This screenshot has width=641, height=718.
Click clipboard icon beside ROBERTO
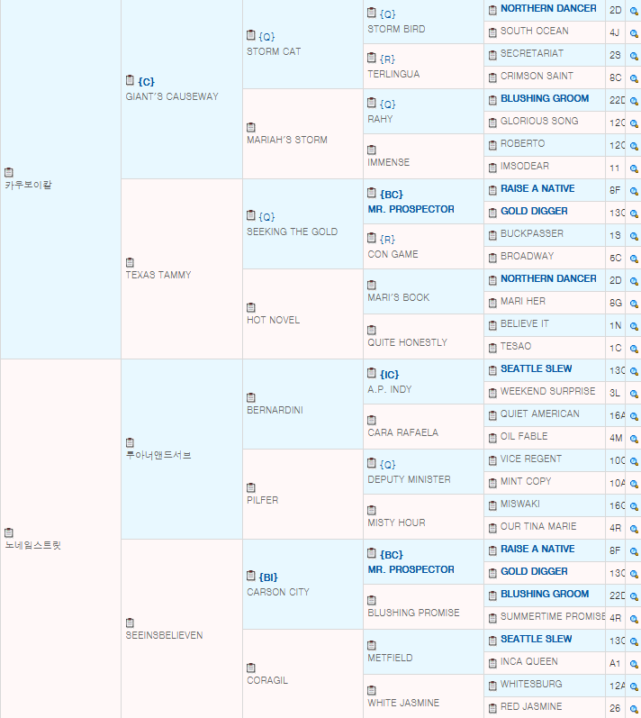[492, 145]
